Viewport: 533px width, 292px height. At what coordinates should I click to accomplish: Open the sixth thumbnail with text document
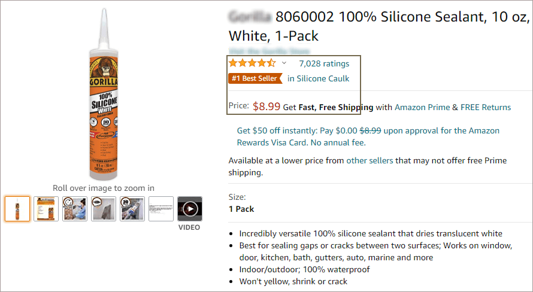click(161, 209)
